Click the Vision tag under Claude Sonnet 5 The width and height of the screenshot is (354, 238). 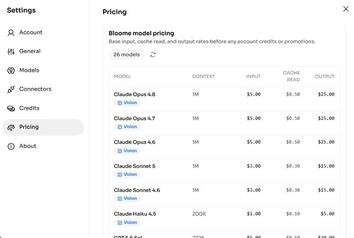[127, 175]
